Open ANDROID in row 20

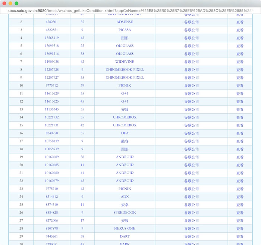[x=125, y=165]
